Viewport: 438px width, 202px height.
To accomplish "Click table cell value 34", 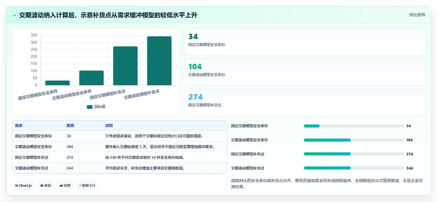I will (x=69, y=136).
